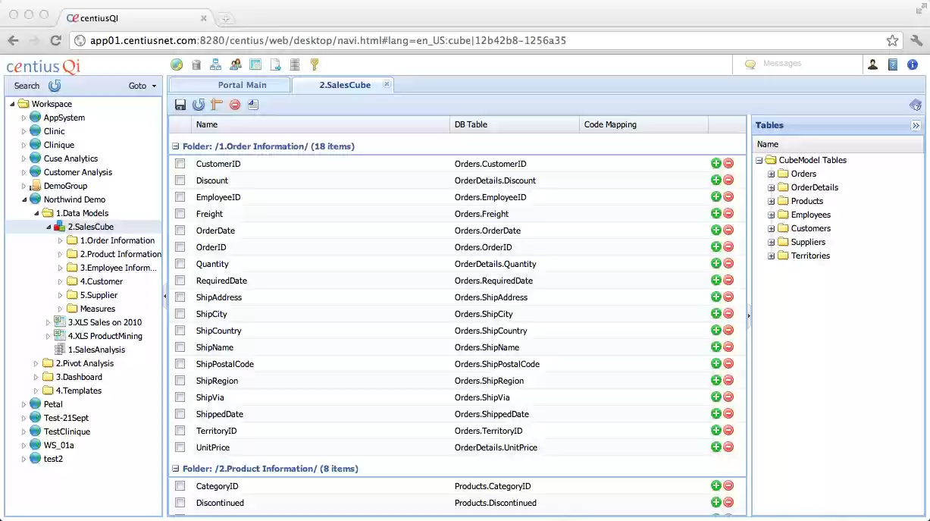
Task: Open the Goto dropdown menu
Action: 141,86
